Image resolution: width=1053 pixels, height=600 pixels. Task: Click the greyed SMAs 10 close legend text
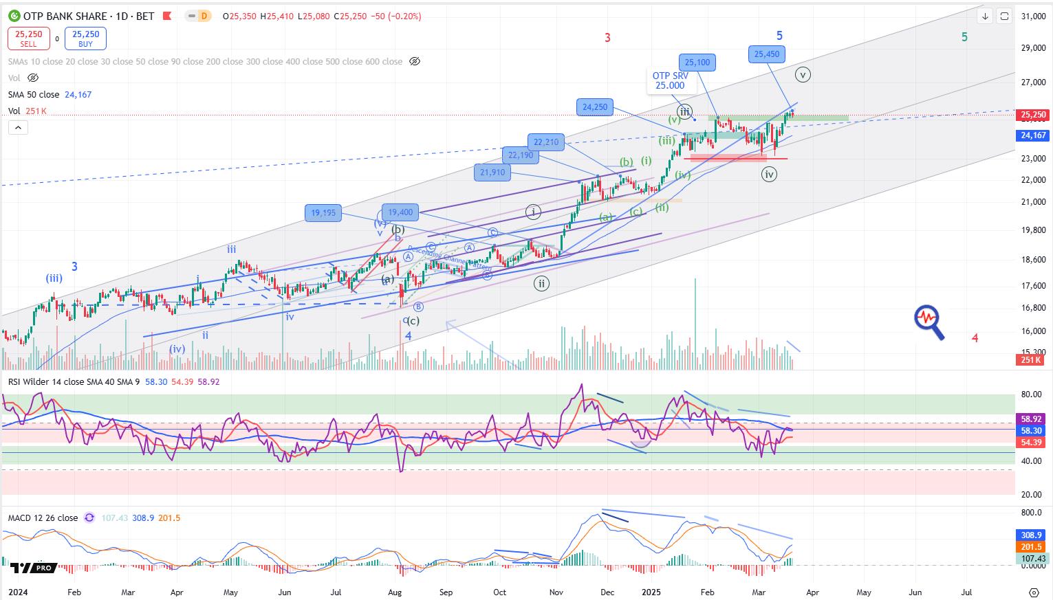click(205, 61)
